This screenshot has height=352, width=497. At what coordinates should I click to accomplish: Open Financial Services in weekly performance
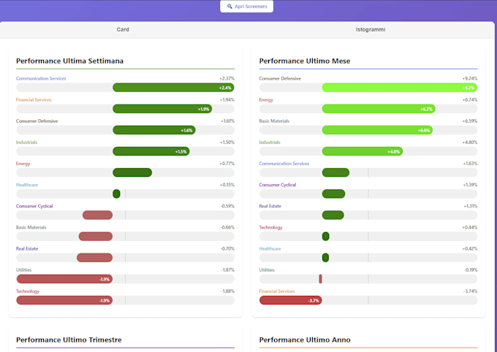click(x=34, y=99)
